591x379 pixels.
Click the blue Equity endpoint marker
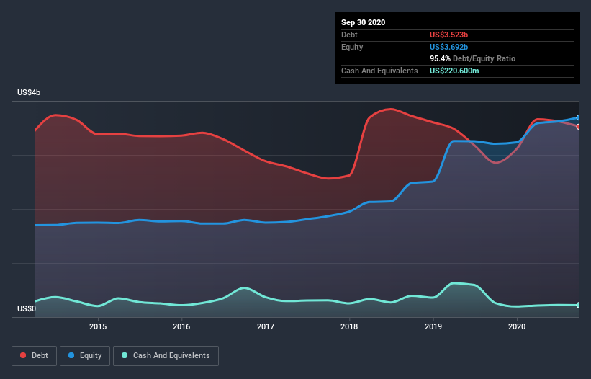[579, 117]
